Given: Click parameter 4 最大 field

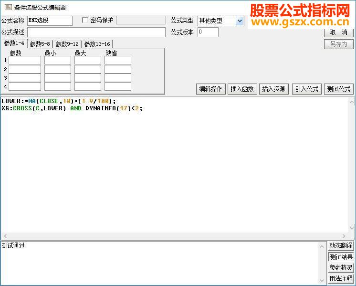Looking at the screenshot, I should 88,86.
